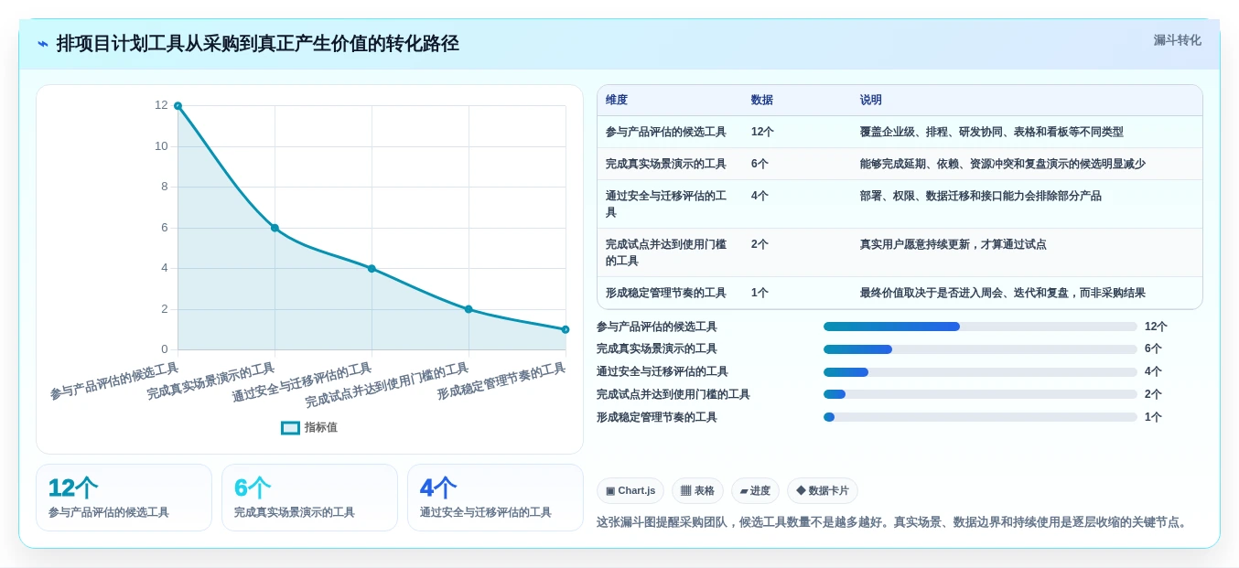Click progress bar for 完成真实场景演示的工具

tap(980, 348)
